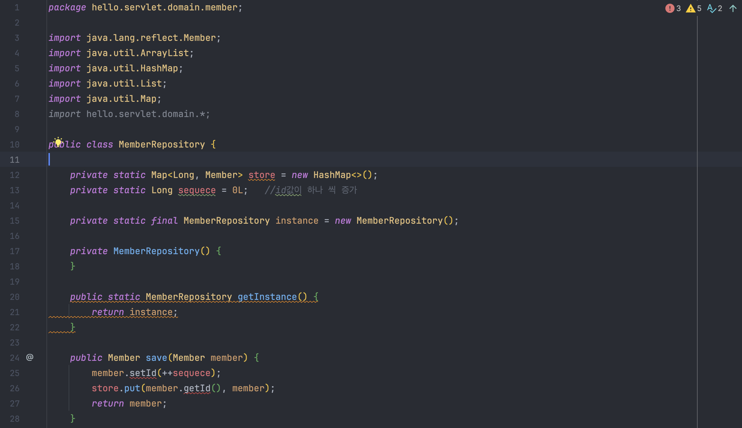Click the 'getId' call on line 26
742x428 pixels.
tap(197, 388)
